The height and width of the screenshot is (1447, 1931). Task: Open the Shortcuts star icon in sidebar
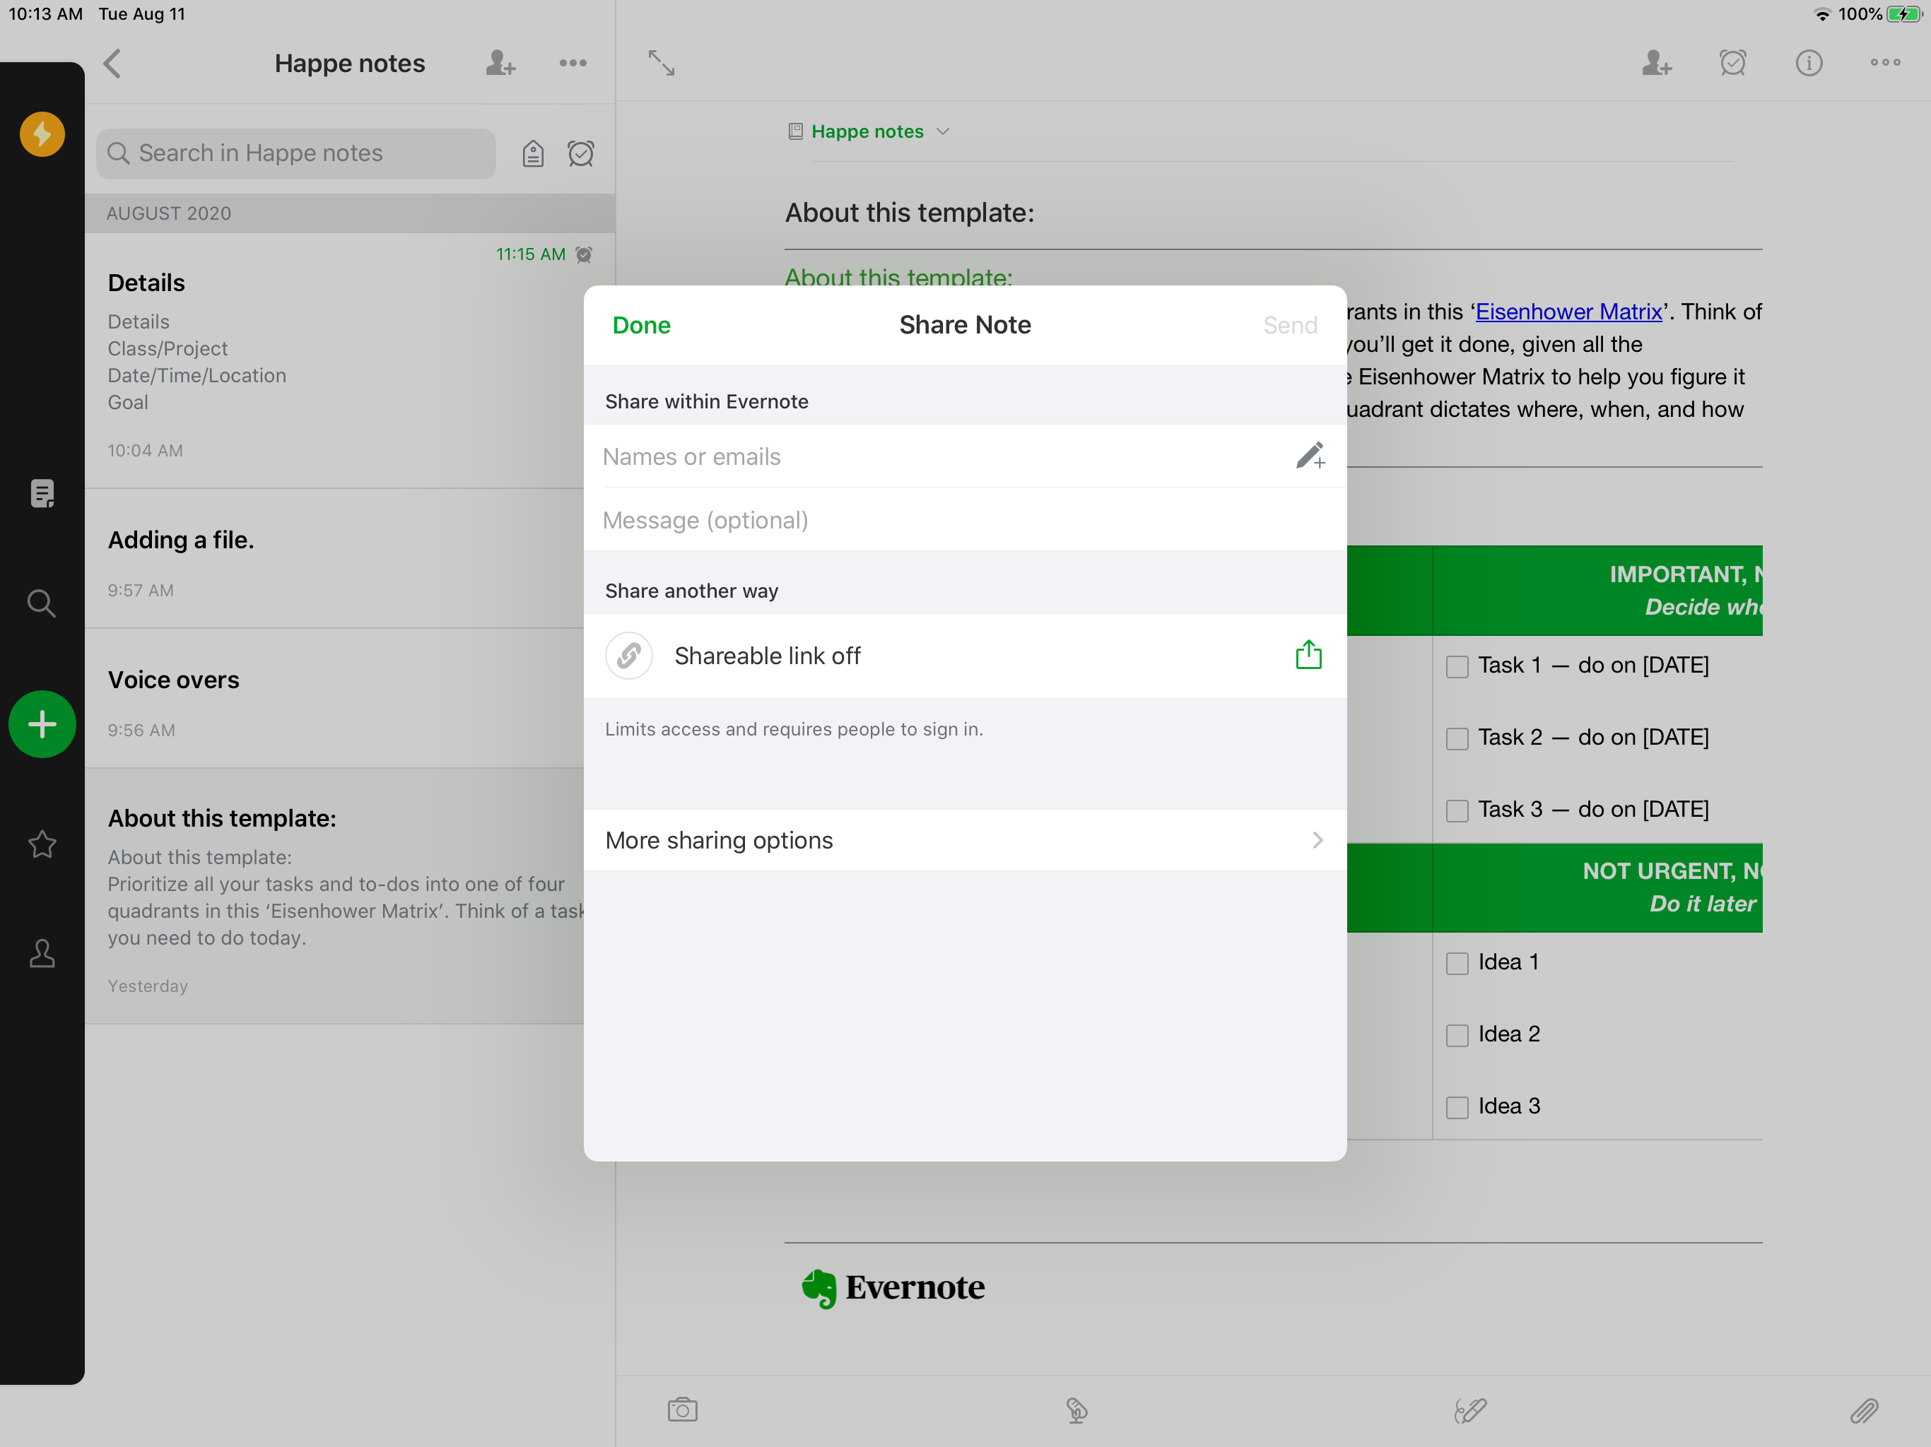[42, 844]
